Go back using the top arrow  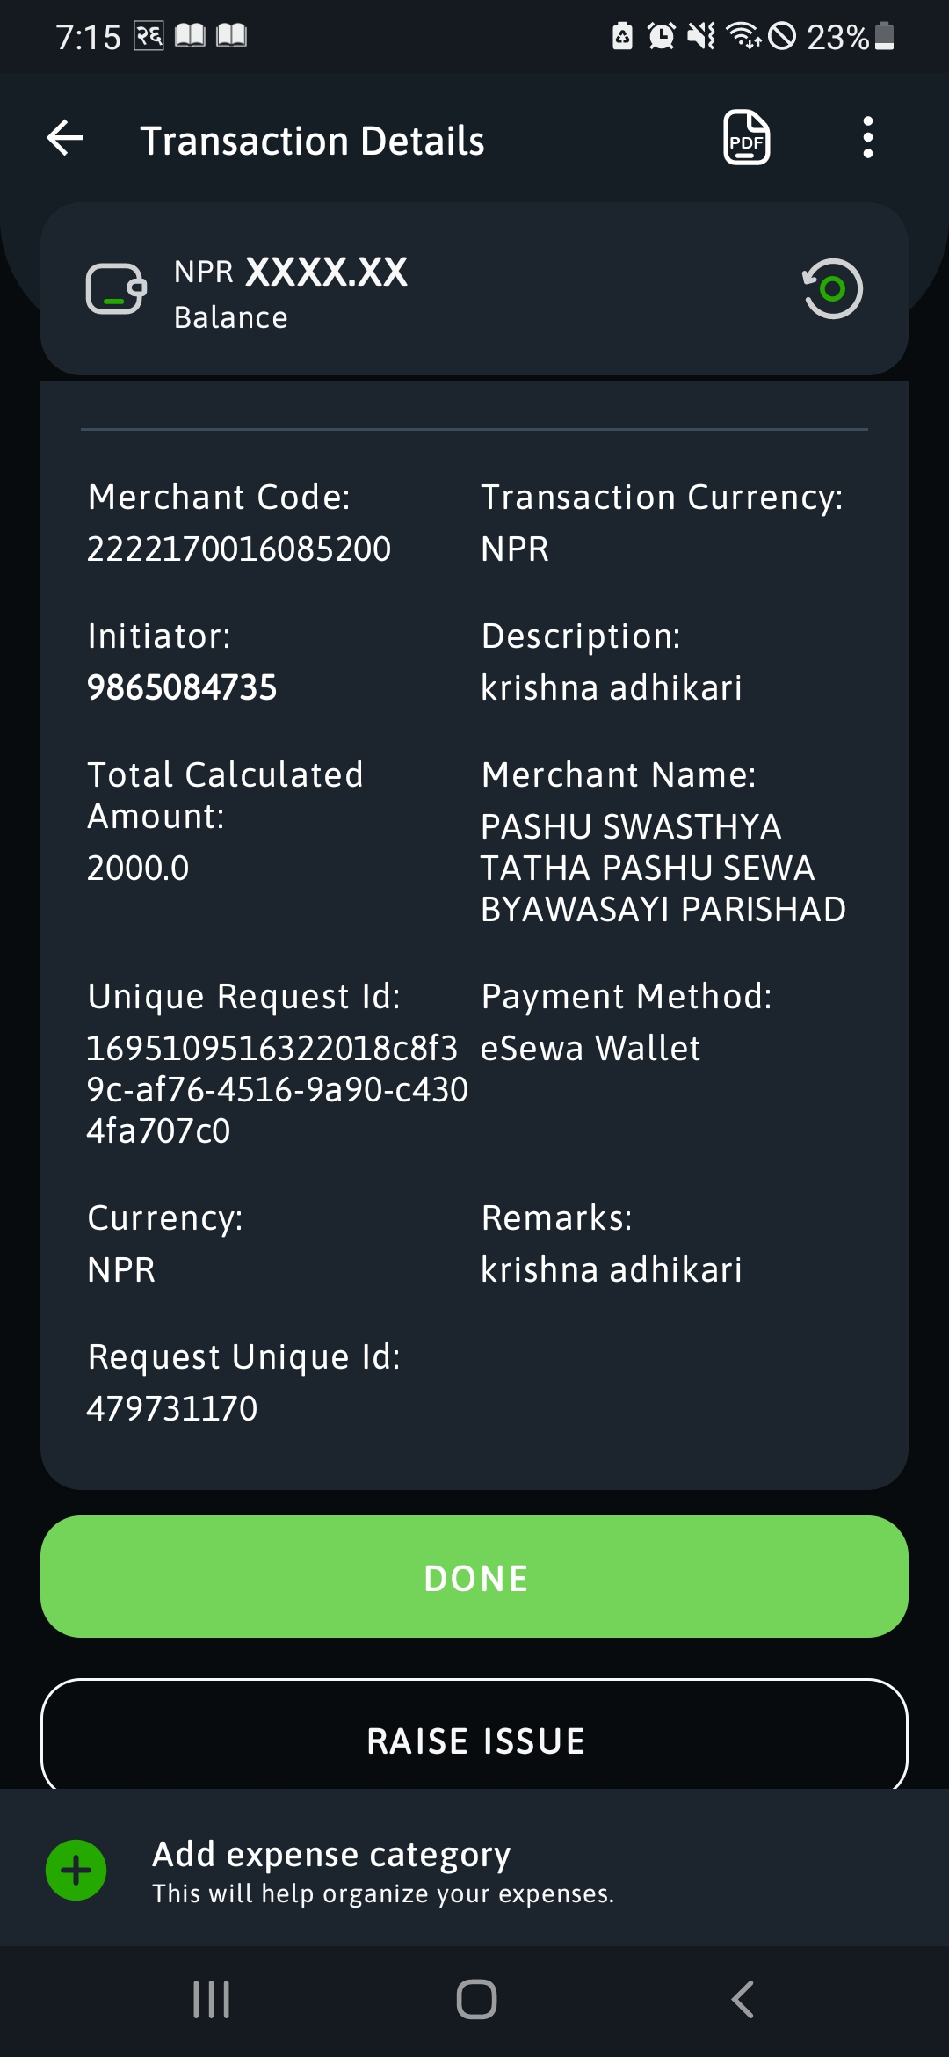click(65, 138)
